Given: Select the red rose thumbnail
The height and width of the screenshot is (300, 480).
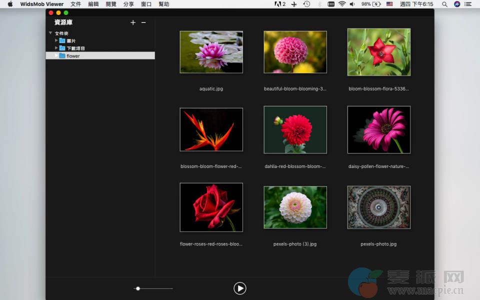Looking at the screenshot, I should point(211,207).
